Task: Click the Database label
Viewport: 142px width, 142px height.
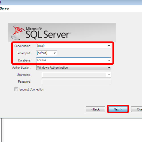Action: click(25, 60)
